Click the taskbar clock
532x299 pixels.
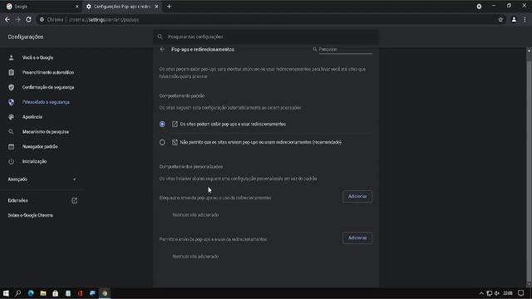pos(508,293)
